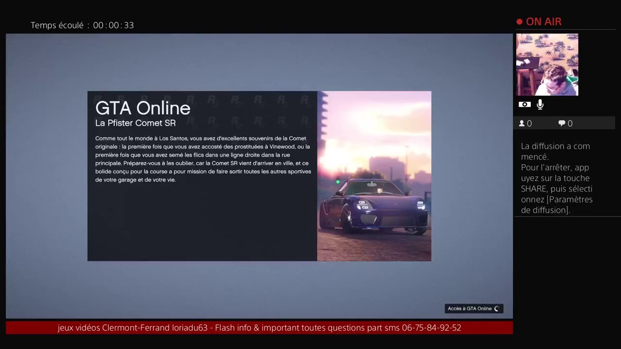Screen dimensions: 621x349
Task: Toggle the microphone icon
Action: (x=540, y=104)
